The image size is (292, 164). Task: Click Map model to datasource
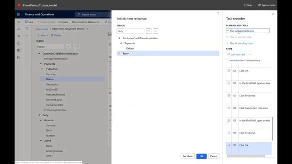click(x=85, y=22)
